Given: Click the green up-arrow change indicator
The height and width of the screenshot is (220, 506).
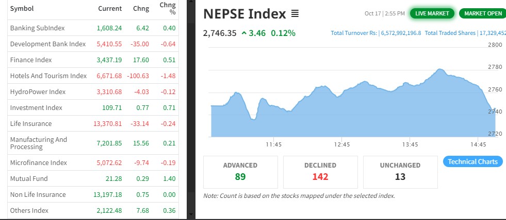Looking at the screenshot, I should coord(243,33).
